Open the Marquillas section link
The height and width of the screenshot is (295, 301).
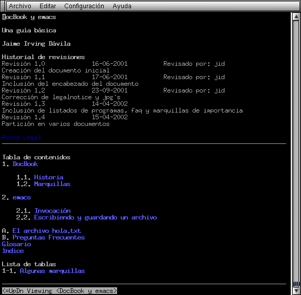click(52, 184)
